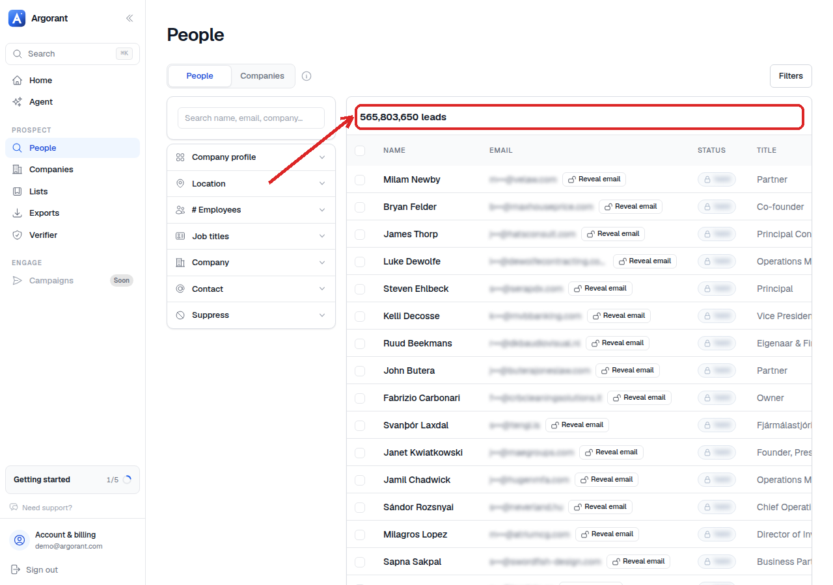The height and width of the screenshot is (585, 833).
Task: Check the box for John Butera
Action: [x=360, y=371]
